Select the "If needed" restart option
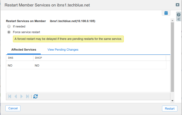This screenshot has height=115, width=182. [9, 26]
